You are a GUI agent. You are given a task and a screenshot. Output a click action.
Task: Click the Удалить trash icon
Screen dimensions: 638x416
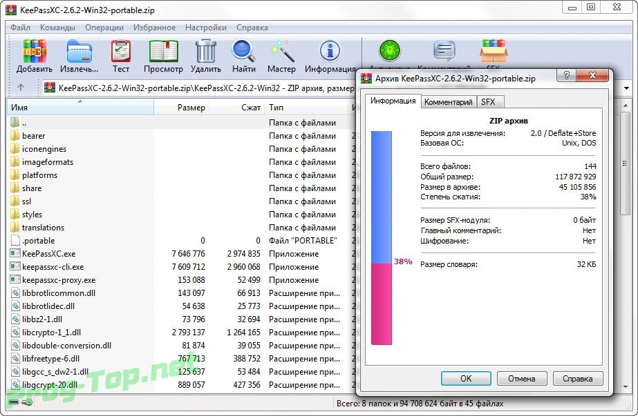pos(206,52)
